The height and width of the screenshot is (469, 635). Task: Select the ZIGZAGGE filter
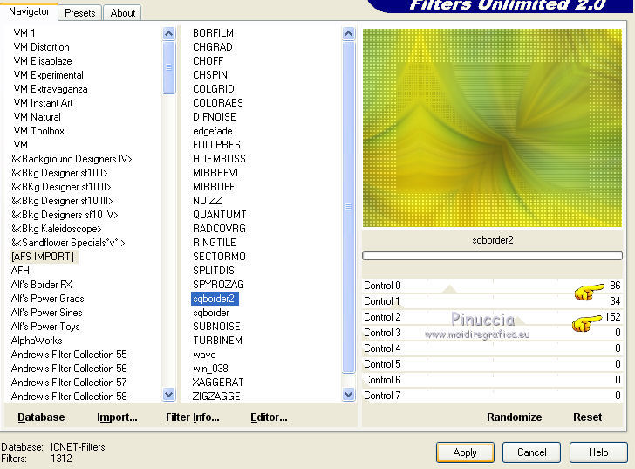pos(216,397)
